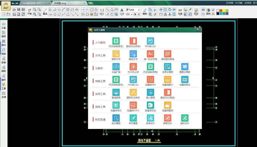Screen dimensions: 257x147
Task: Select the 替换文字 tool
Action: (x=133, y=55)
